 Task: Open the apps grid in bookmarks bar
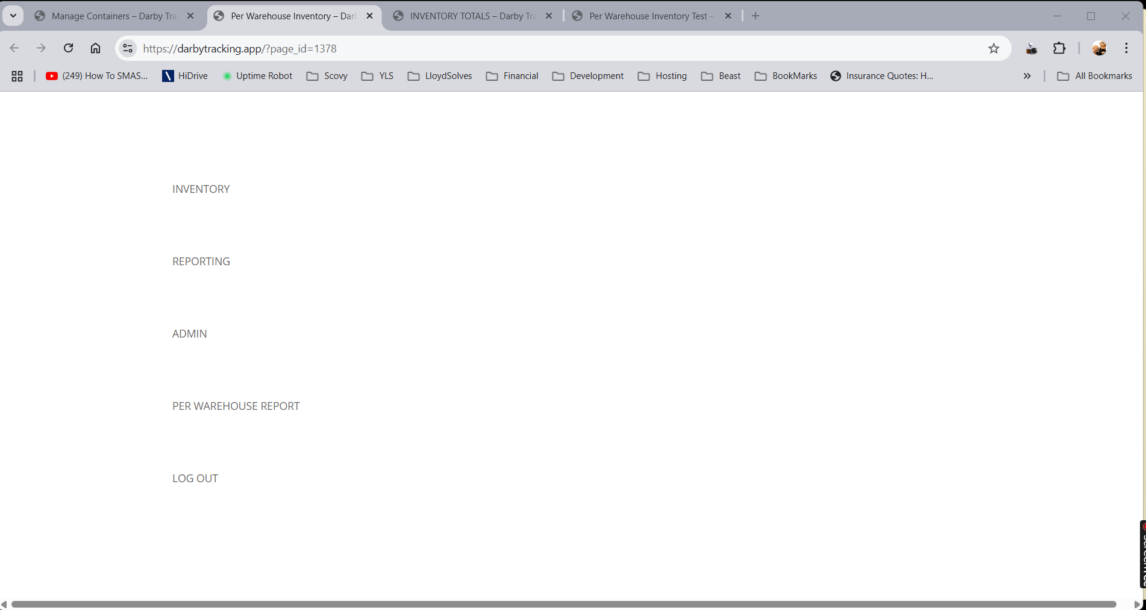coord(17,76)
